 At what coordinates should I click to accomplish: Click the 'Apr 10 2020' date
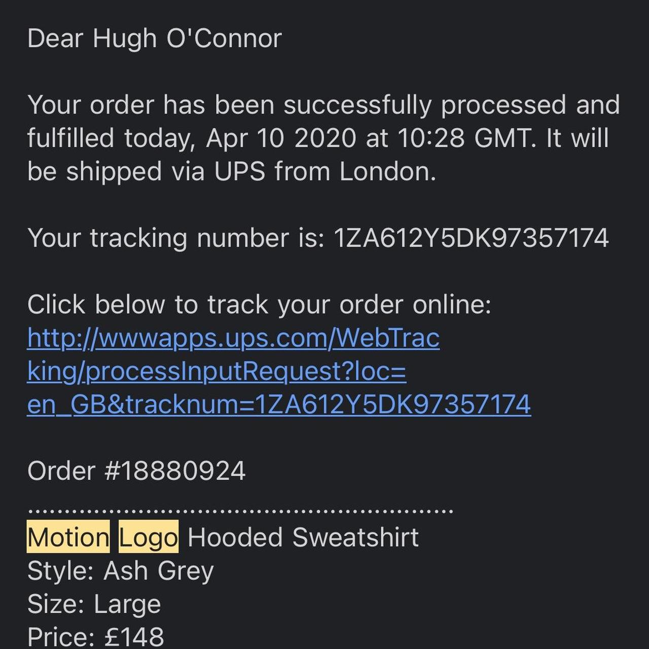tap(281, 138)
